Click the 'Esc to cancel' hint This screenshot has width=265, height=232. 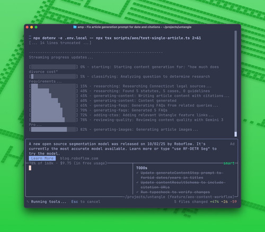pos(86,202)
